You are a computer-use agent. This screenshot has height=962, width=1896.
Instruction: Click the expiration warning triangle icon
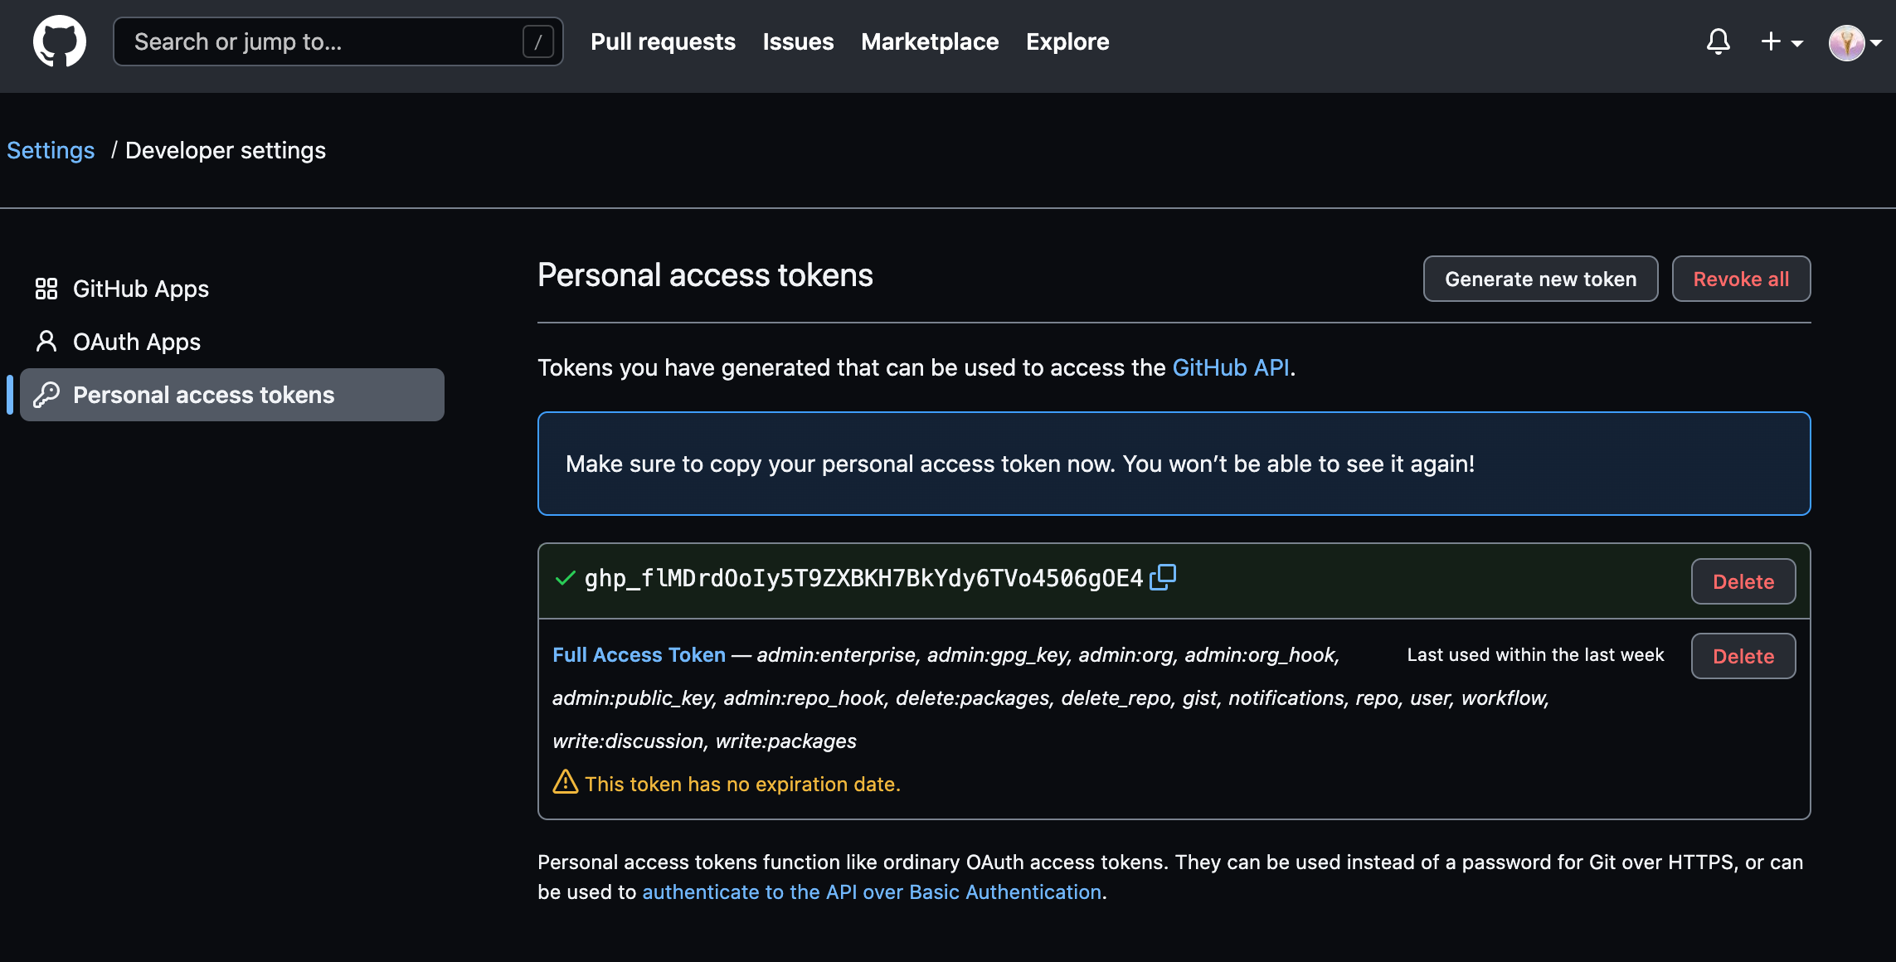tap(565, 782)
